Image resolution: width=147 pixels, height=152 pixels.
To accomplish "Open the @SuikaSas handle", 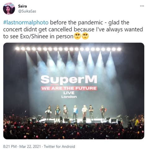I will 27,11.
